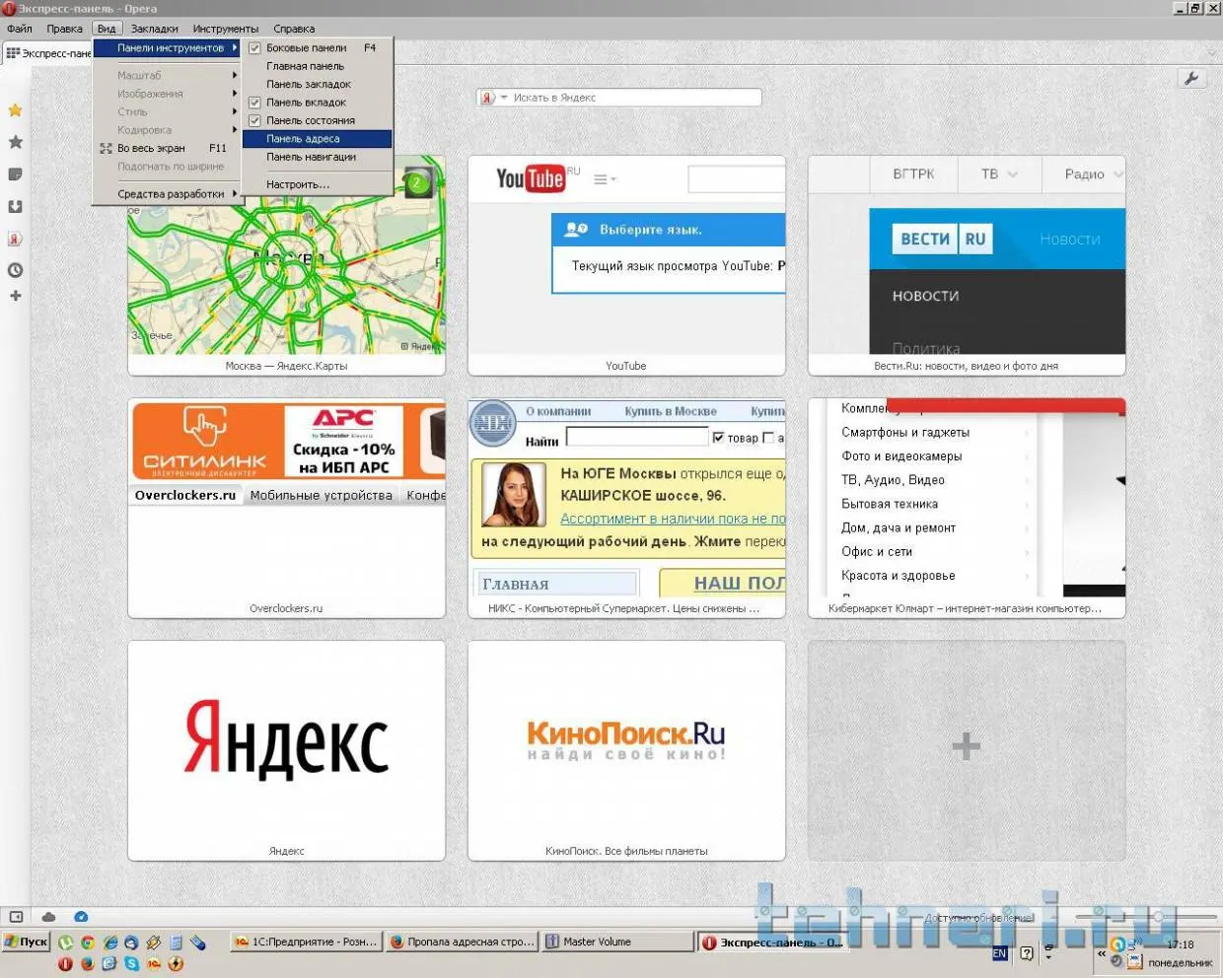Enable Панель навигации toolbar
The height and width of the screenshot is (978, 1223).
point(317,157)
